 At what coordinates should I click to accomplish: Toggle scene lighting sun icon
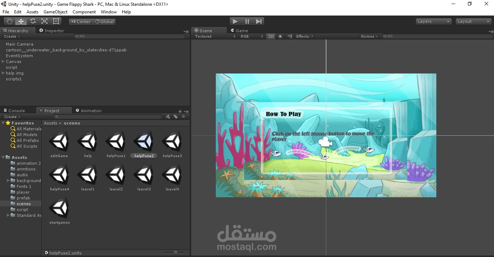(280, 36)
